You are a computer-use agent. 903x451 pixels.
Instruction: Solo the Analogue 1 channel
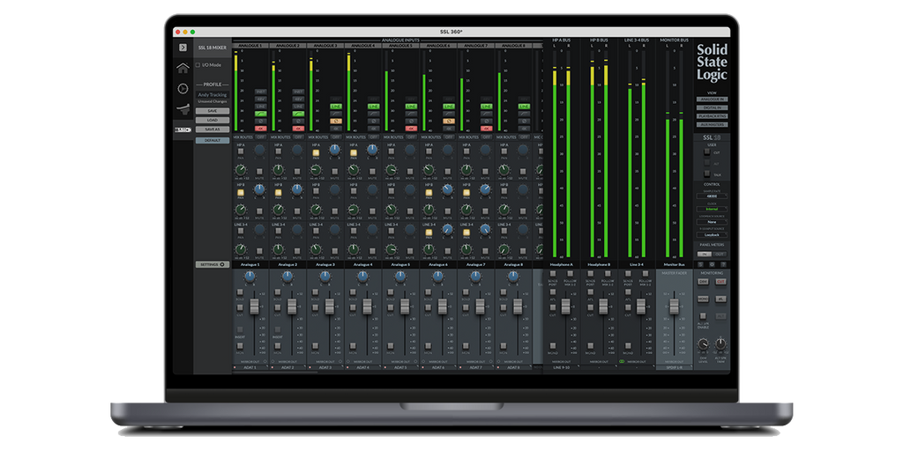pyautogui.click(x=240, y=292)
